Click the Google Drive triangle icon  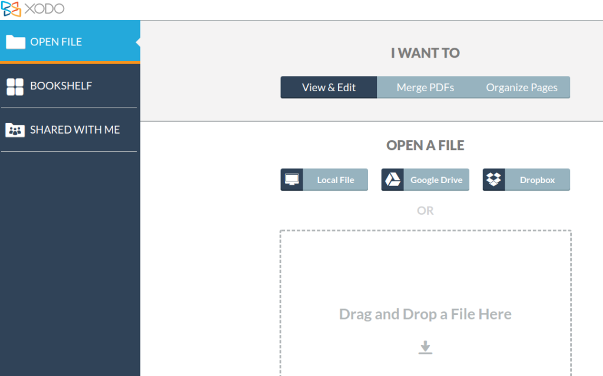pos(392,179)
